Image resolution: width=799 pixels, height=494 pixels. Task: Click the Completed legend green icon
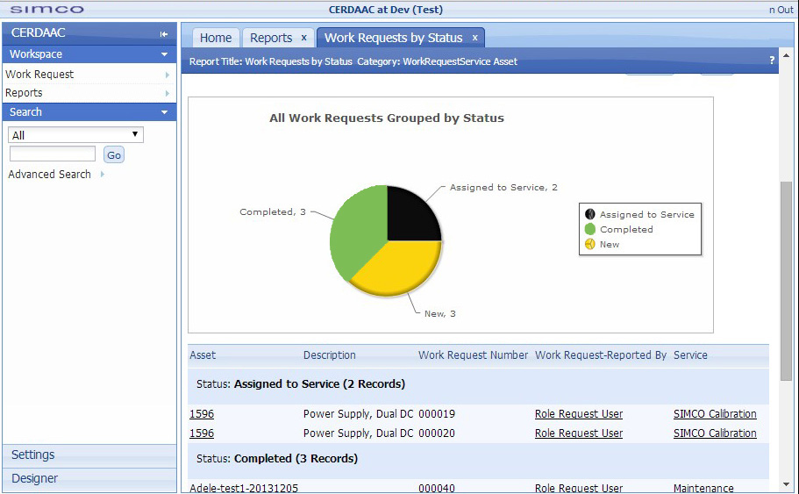tap(590, 229)
